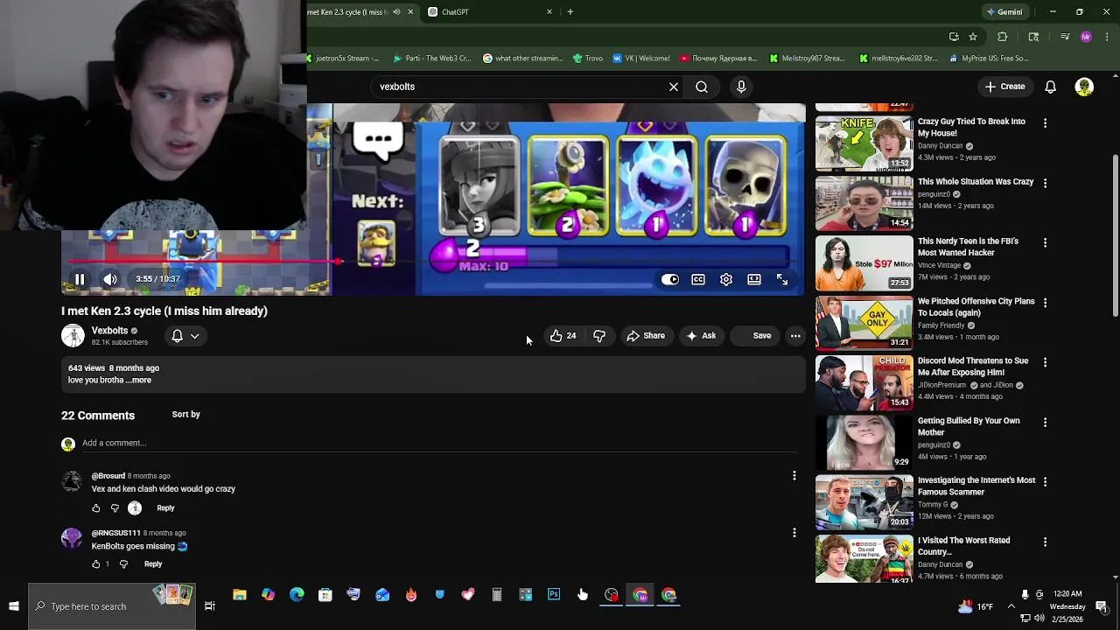Open the Ask AI button
This screenshot has height=630, width=1120.
701,336
